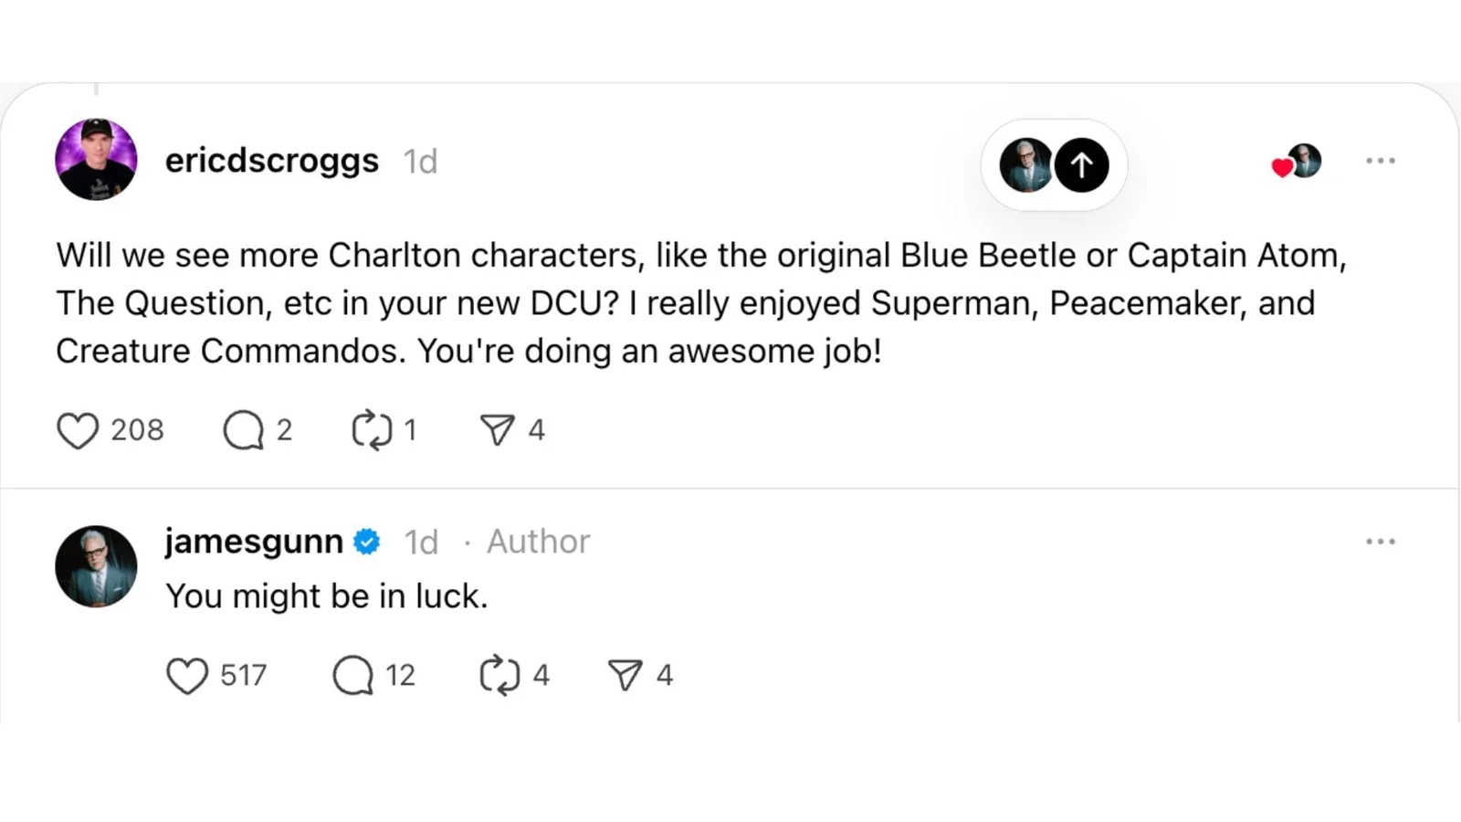
Task: Like jamesgunn's "You might be in luck" reply
Action: (x=187, y=676)
